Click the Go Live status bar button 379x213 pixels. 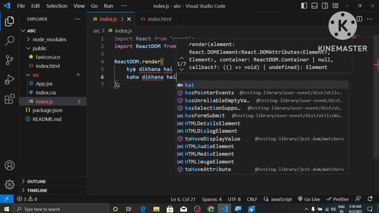309,199
